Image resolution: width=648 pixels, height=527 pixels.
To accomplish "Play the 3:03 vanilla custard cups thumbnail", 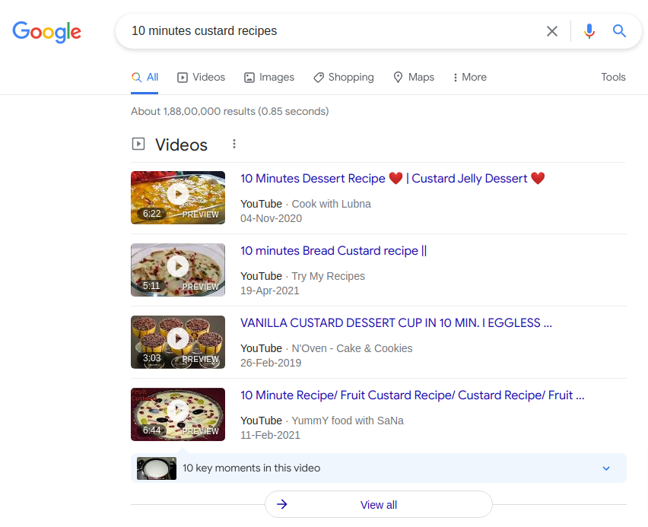I will coord(178,342).
